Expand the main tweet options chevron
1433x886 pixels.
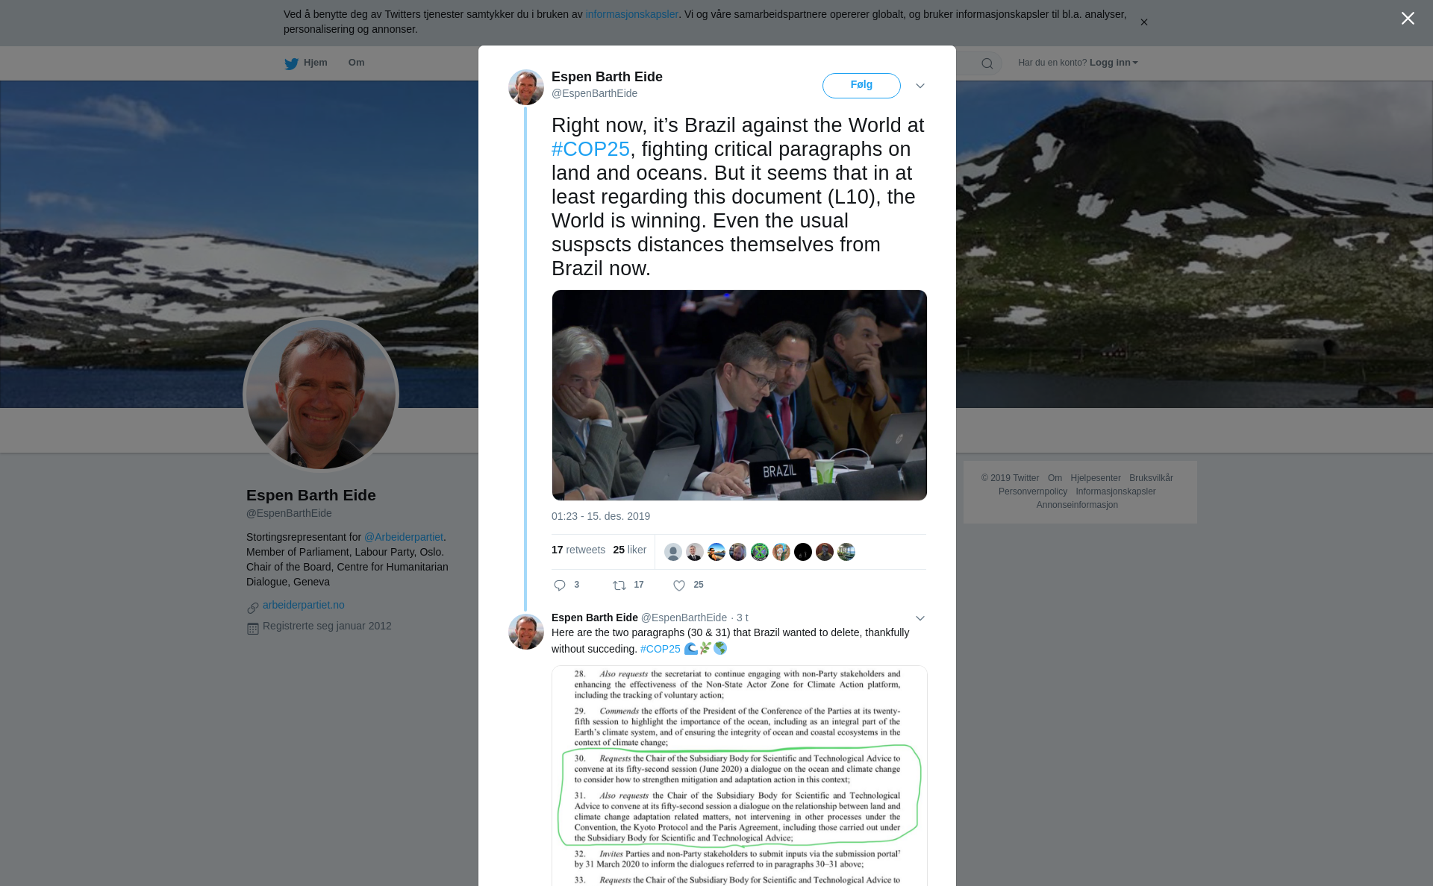click(920, 86)
